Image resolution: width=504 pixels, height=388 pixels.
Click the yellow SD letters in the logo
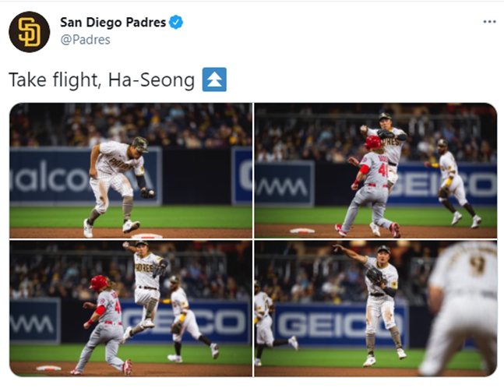(x=30, y=32)
